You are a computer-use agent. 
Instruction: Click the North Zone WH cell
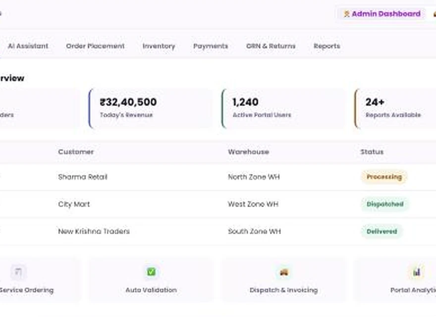point(254,177)
